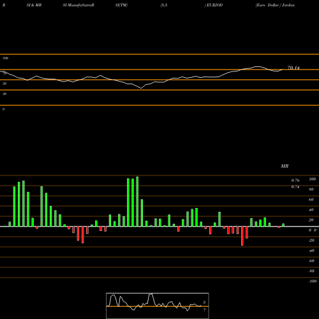Click the -80 label on the MR axis
Image resolution: width=319 pixels, height=319 pixels.
point(311,271)
